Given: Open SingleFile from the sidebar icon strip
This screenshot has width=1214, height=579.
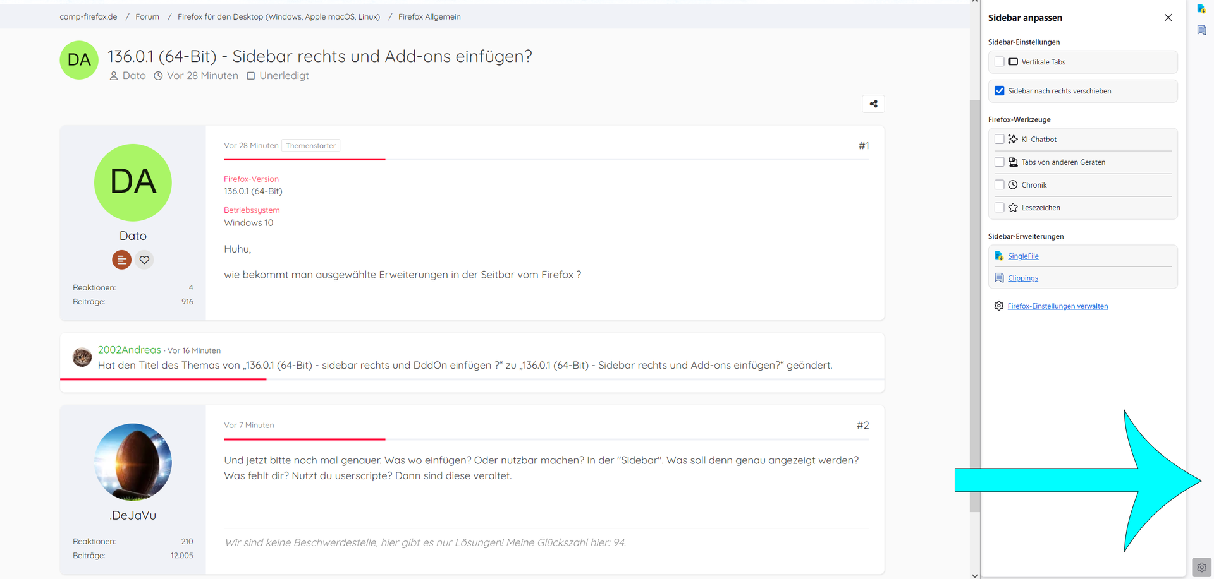Looking at the screenshot, I should click(1201, 9).
